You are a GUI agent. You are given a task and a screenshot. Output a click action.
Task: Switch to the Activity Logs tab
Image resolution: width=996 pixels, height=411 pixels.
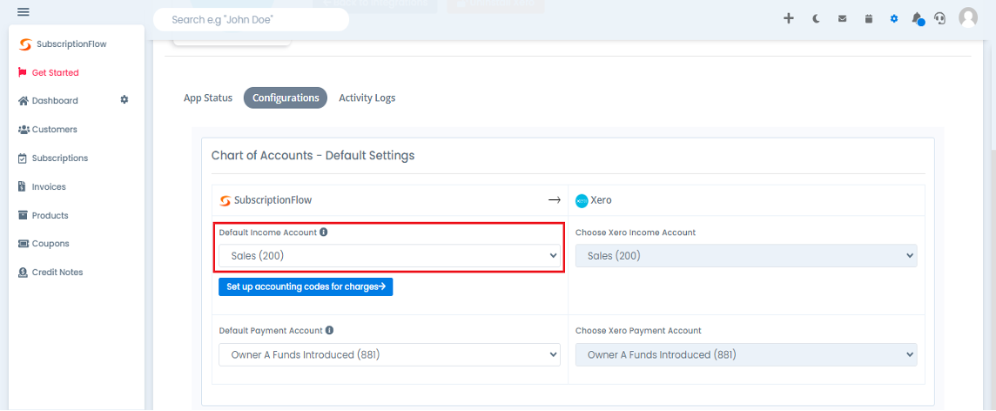tap(367, 98)
